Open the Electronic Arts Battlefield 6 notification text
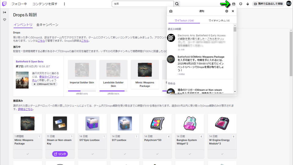This screenshot has width=293, height=165. point(202,40)
